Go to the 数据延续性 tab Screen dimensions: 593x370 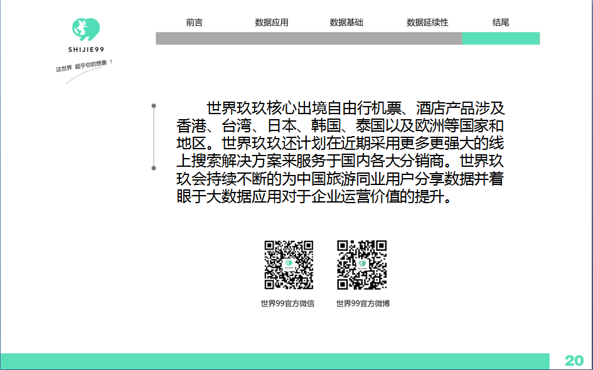pyautogui.click(x=427, y=23)
